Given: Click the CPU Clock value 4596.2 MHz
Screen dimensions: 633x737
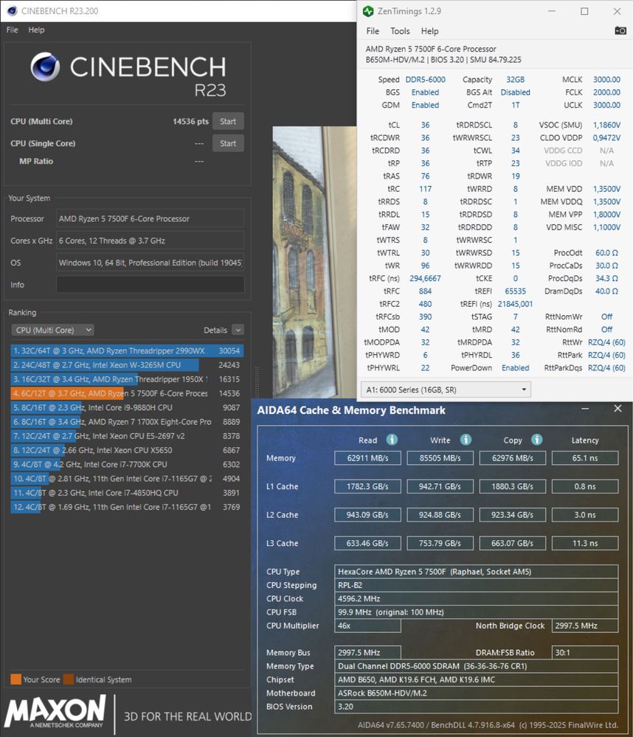Looking at the screenshot, I should (x=476, y=599).
